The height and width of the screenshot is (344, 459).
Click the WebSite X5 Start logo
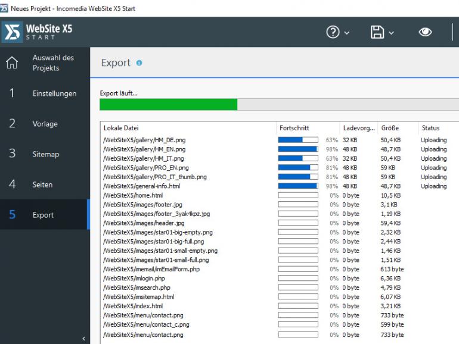38,32
